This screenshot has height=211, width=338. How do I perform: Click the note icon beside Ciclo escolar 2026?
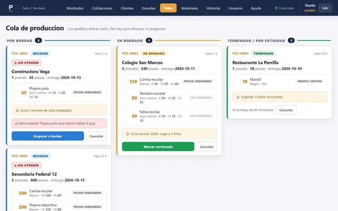pos(128,134)
